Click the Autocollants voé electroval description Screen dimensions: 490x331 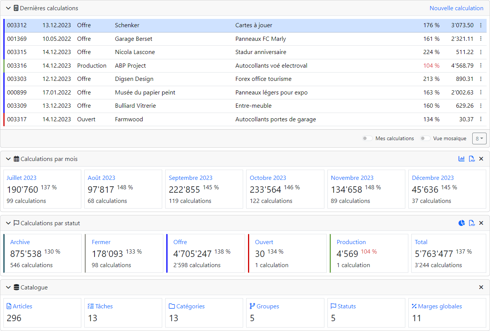click(x=271, y=65)
